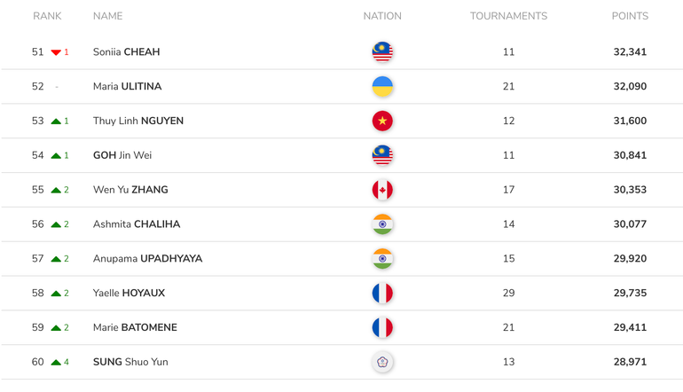Click Chinese Taipei flag for Sung Shuo Yun
This screenshot has height=392, width=683.
(x=382, y=362)
